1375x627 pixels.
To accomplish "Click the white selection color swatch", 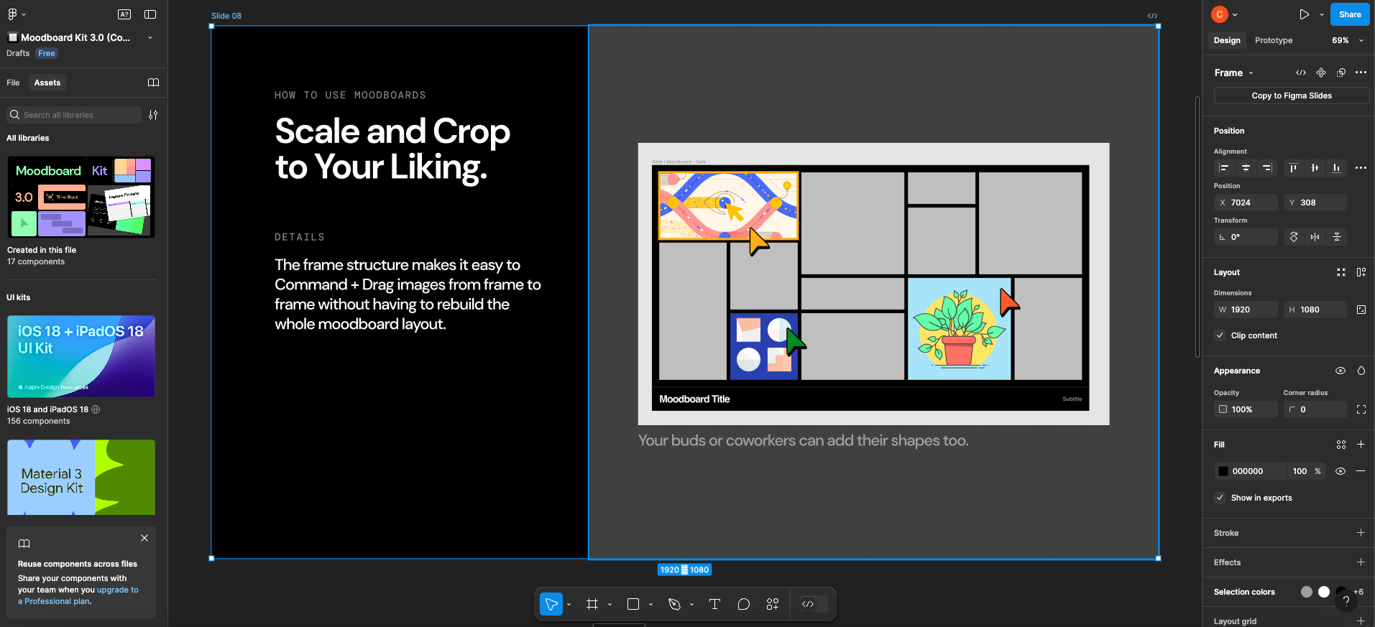I will 1324,592.
